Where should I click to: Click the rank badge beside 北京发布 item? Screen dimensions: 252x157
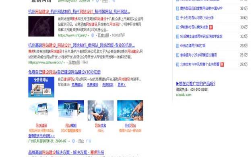coord(178,64)
